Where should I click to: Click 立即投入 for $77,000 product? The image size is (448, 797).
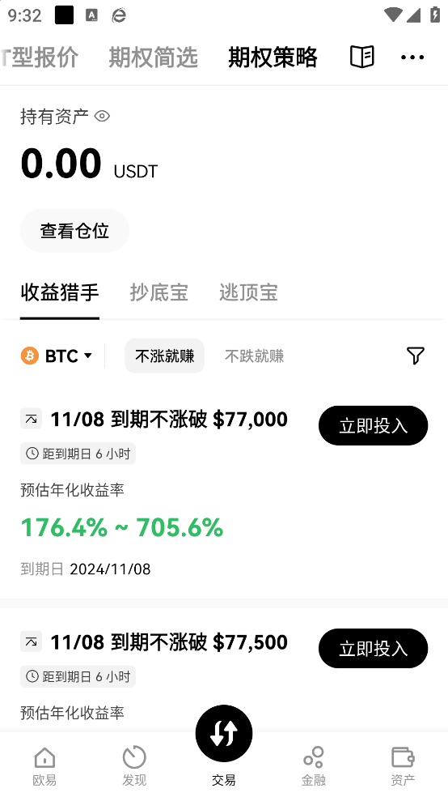click(373, 425)
